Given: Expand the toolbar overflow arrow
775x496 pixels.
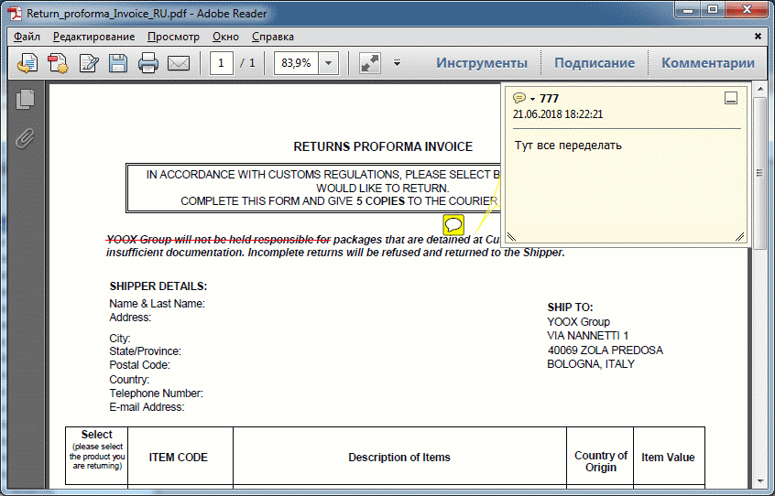Looking at the screenshot, I should tap(397, 63).
